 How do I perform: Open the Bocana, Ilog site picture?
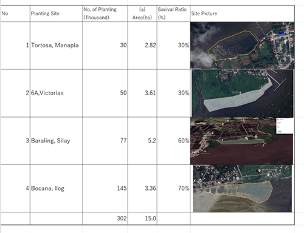coord(243,189)
